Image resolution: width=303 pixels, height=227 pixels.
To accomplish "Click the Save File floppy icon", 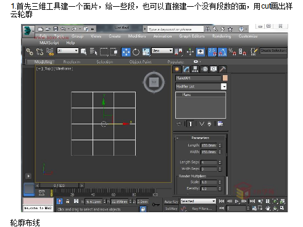I will coord(56,29).
